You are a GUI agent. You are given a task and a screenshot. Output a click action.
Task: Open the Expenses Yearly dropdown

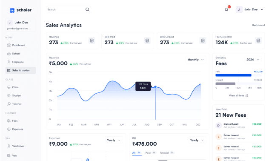pos(114,140)
